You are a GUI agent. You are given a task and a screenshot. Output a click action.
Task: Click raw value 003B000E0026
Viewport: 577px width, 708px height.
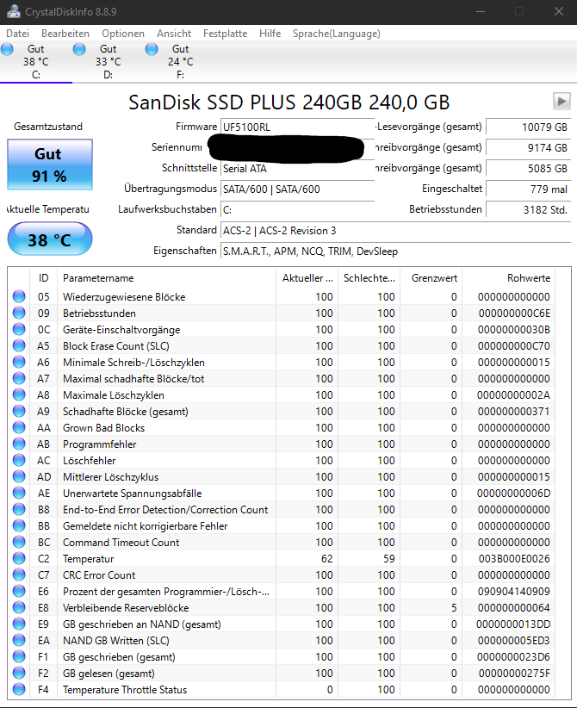tap(514, 559)
